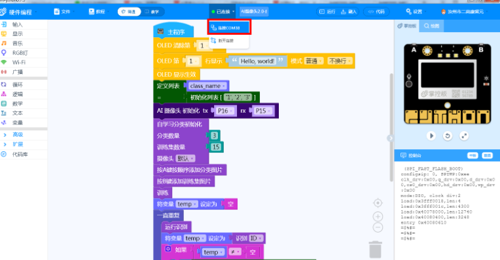Open the 普通 display mode dropdown
The image size is (500, 260).
[313, 61]
